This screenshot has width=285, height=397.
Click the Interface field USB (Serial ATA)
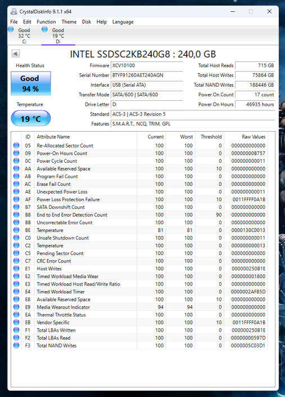(147, 85)
